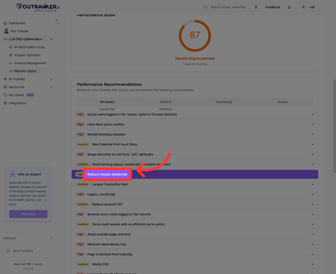This screenshot has width=336, height=274.
Task: Switch to the Assets tab
Action: point(282,102)
